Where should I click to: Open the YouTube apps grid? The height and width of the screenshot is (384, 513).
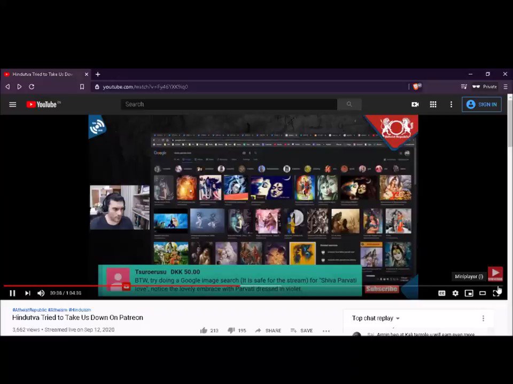(x=433, y=104)
